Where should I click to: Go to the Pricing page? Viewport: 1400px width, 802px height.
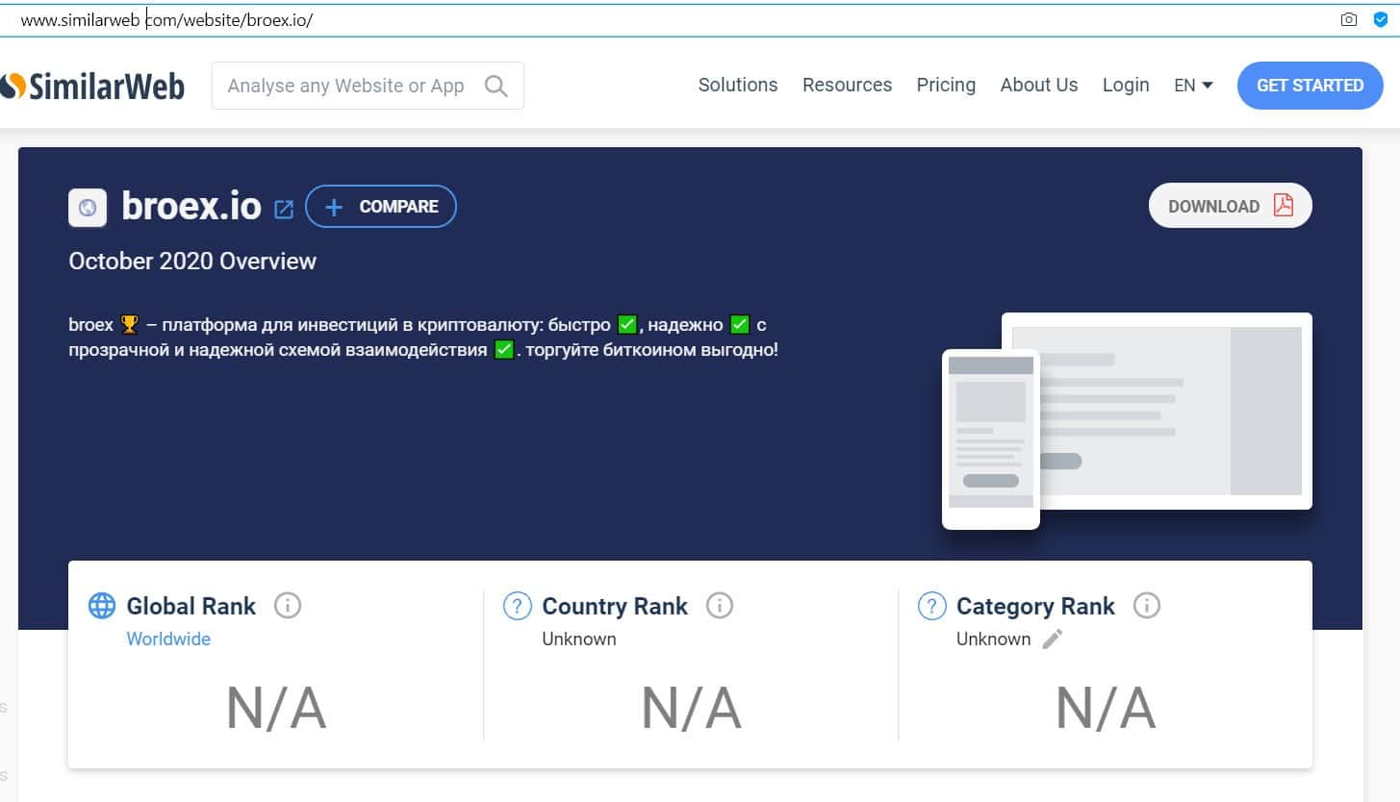[946, 85]
